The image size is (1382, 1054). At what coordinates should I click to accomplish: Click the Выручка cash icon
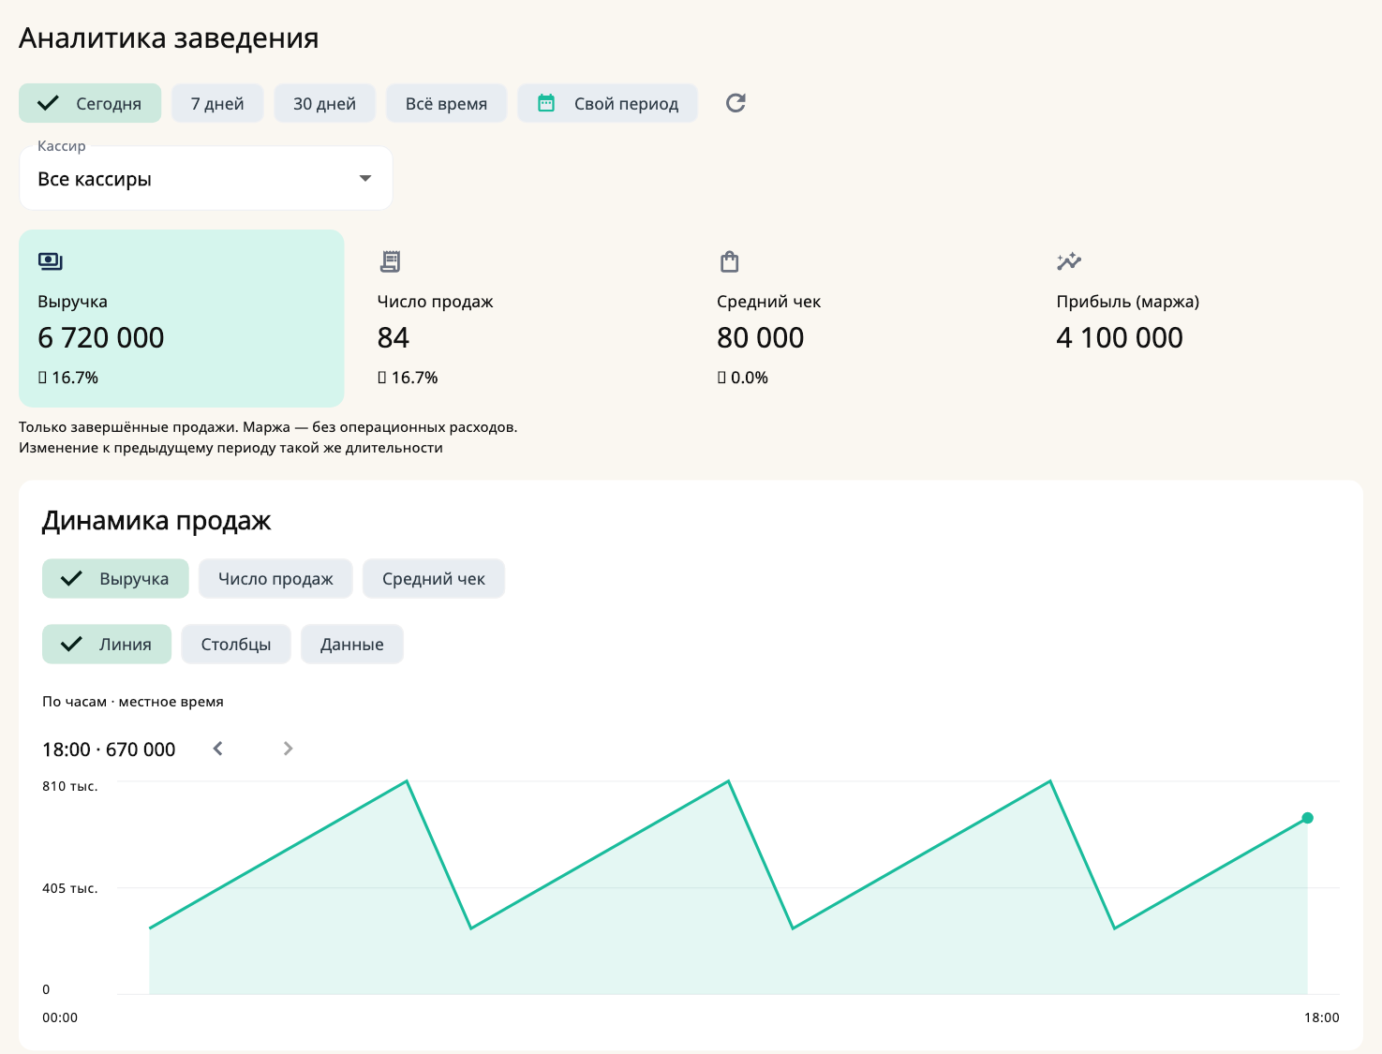coord(51,261)
